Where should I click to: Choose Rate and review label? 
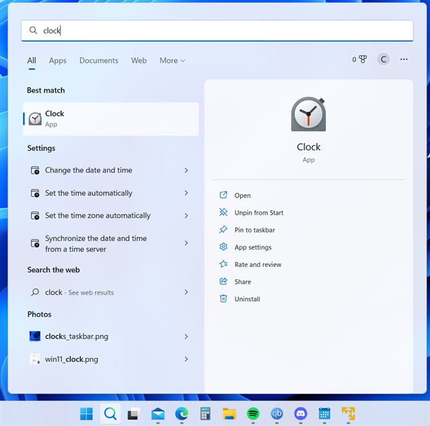(257, 264)
